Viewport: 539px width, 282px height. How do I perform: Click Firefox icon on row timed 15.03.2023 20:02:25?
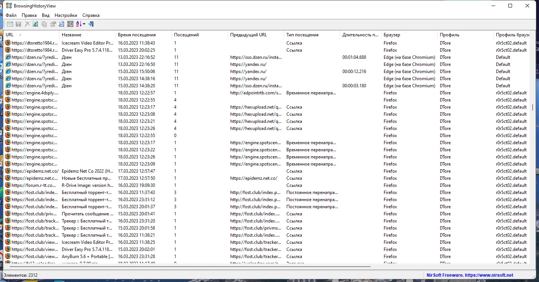click(x=8, y=50)
